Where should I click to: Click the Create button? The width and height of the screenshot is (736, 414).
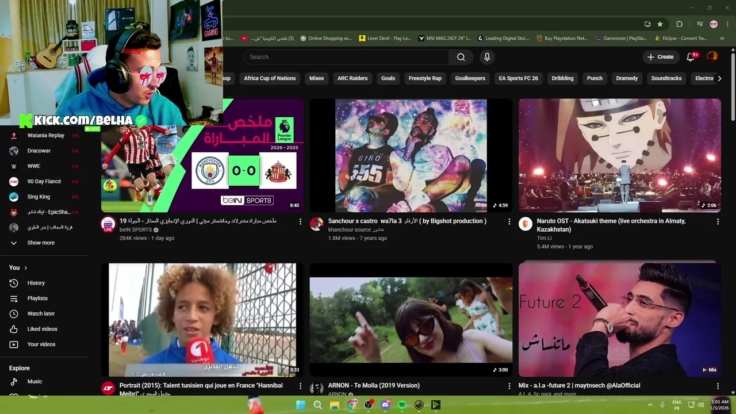pos(660,57)
